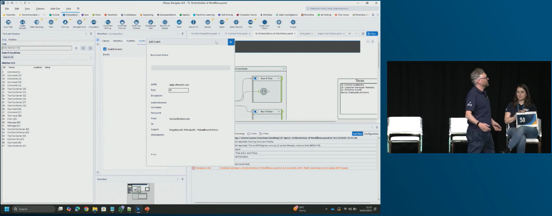552x216 pixels.
Task: Select the Formula tool icon
Action: (x=65, y=22)
